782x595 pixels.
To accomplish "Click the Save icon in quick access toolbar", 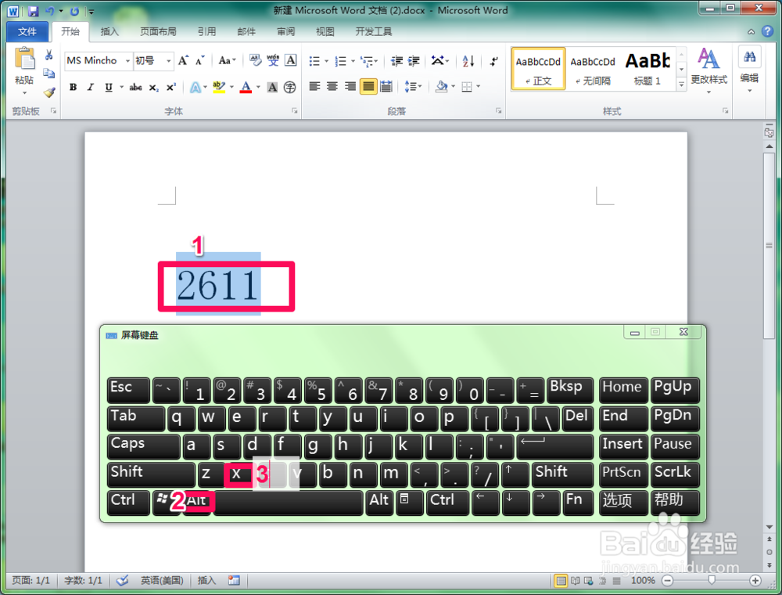I will [33, 10].
